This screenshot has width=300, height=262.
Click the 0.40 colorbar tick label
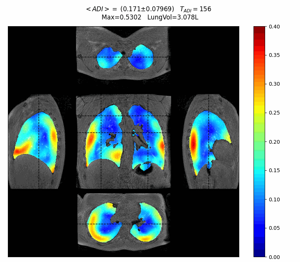click(274, 27)
